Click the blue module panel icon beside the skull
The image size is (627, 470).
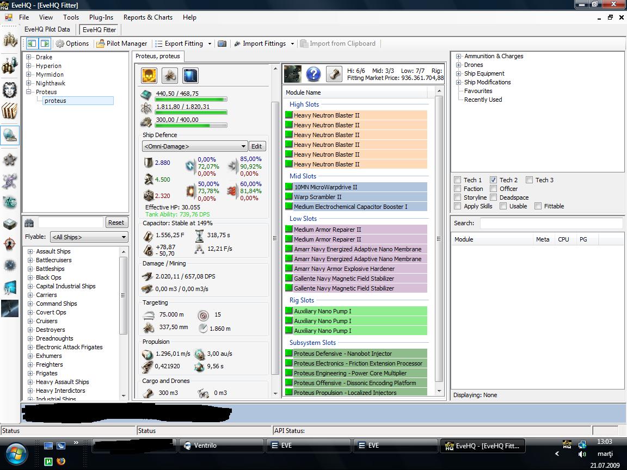[x=190, y=75]
